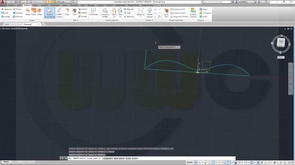Click Project to View

tap(178, 13)
